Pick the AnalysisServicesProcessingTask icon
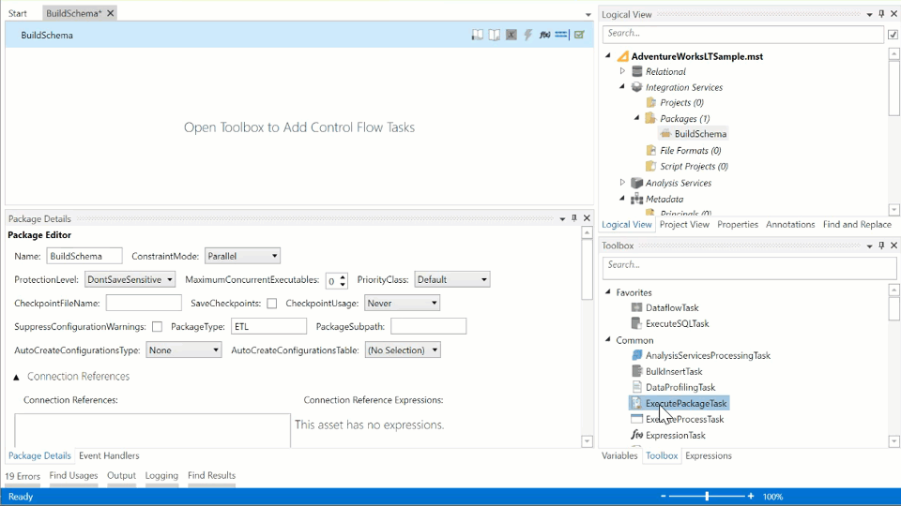This screenshot has width=901, height=506. [636, 355]
